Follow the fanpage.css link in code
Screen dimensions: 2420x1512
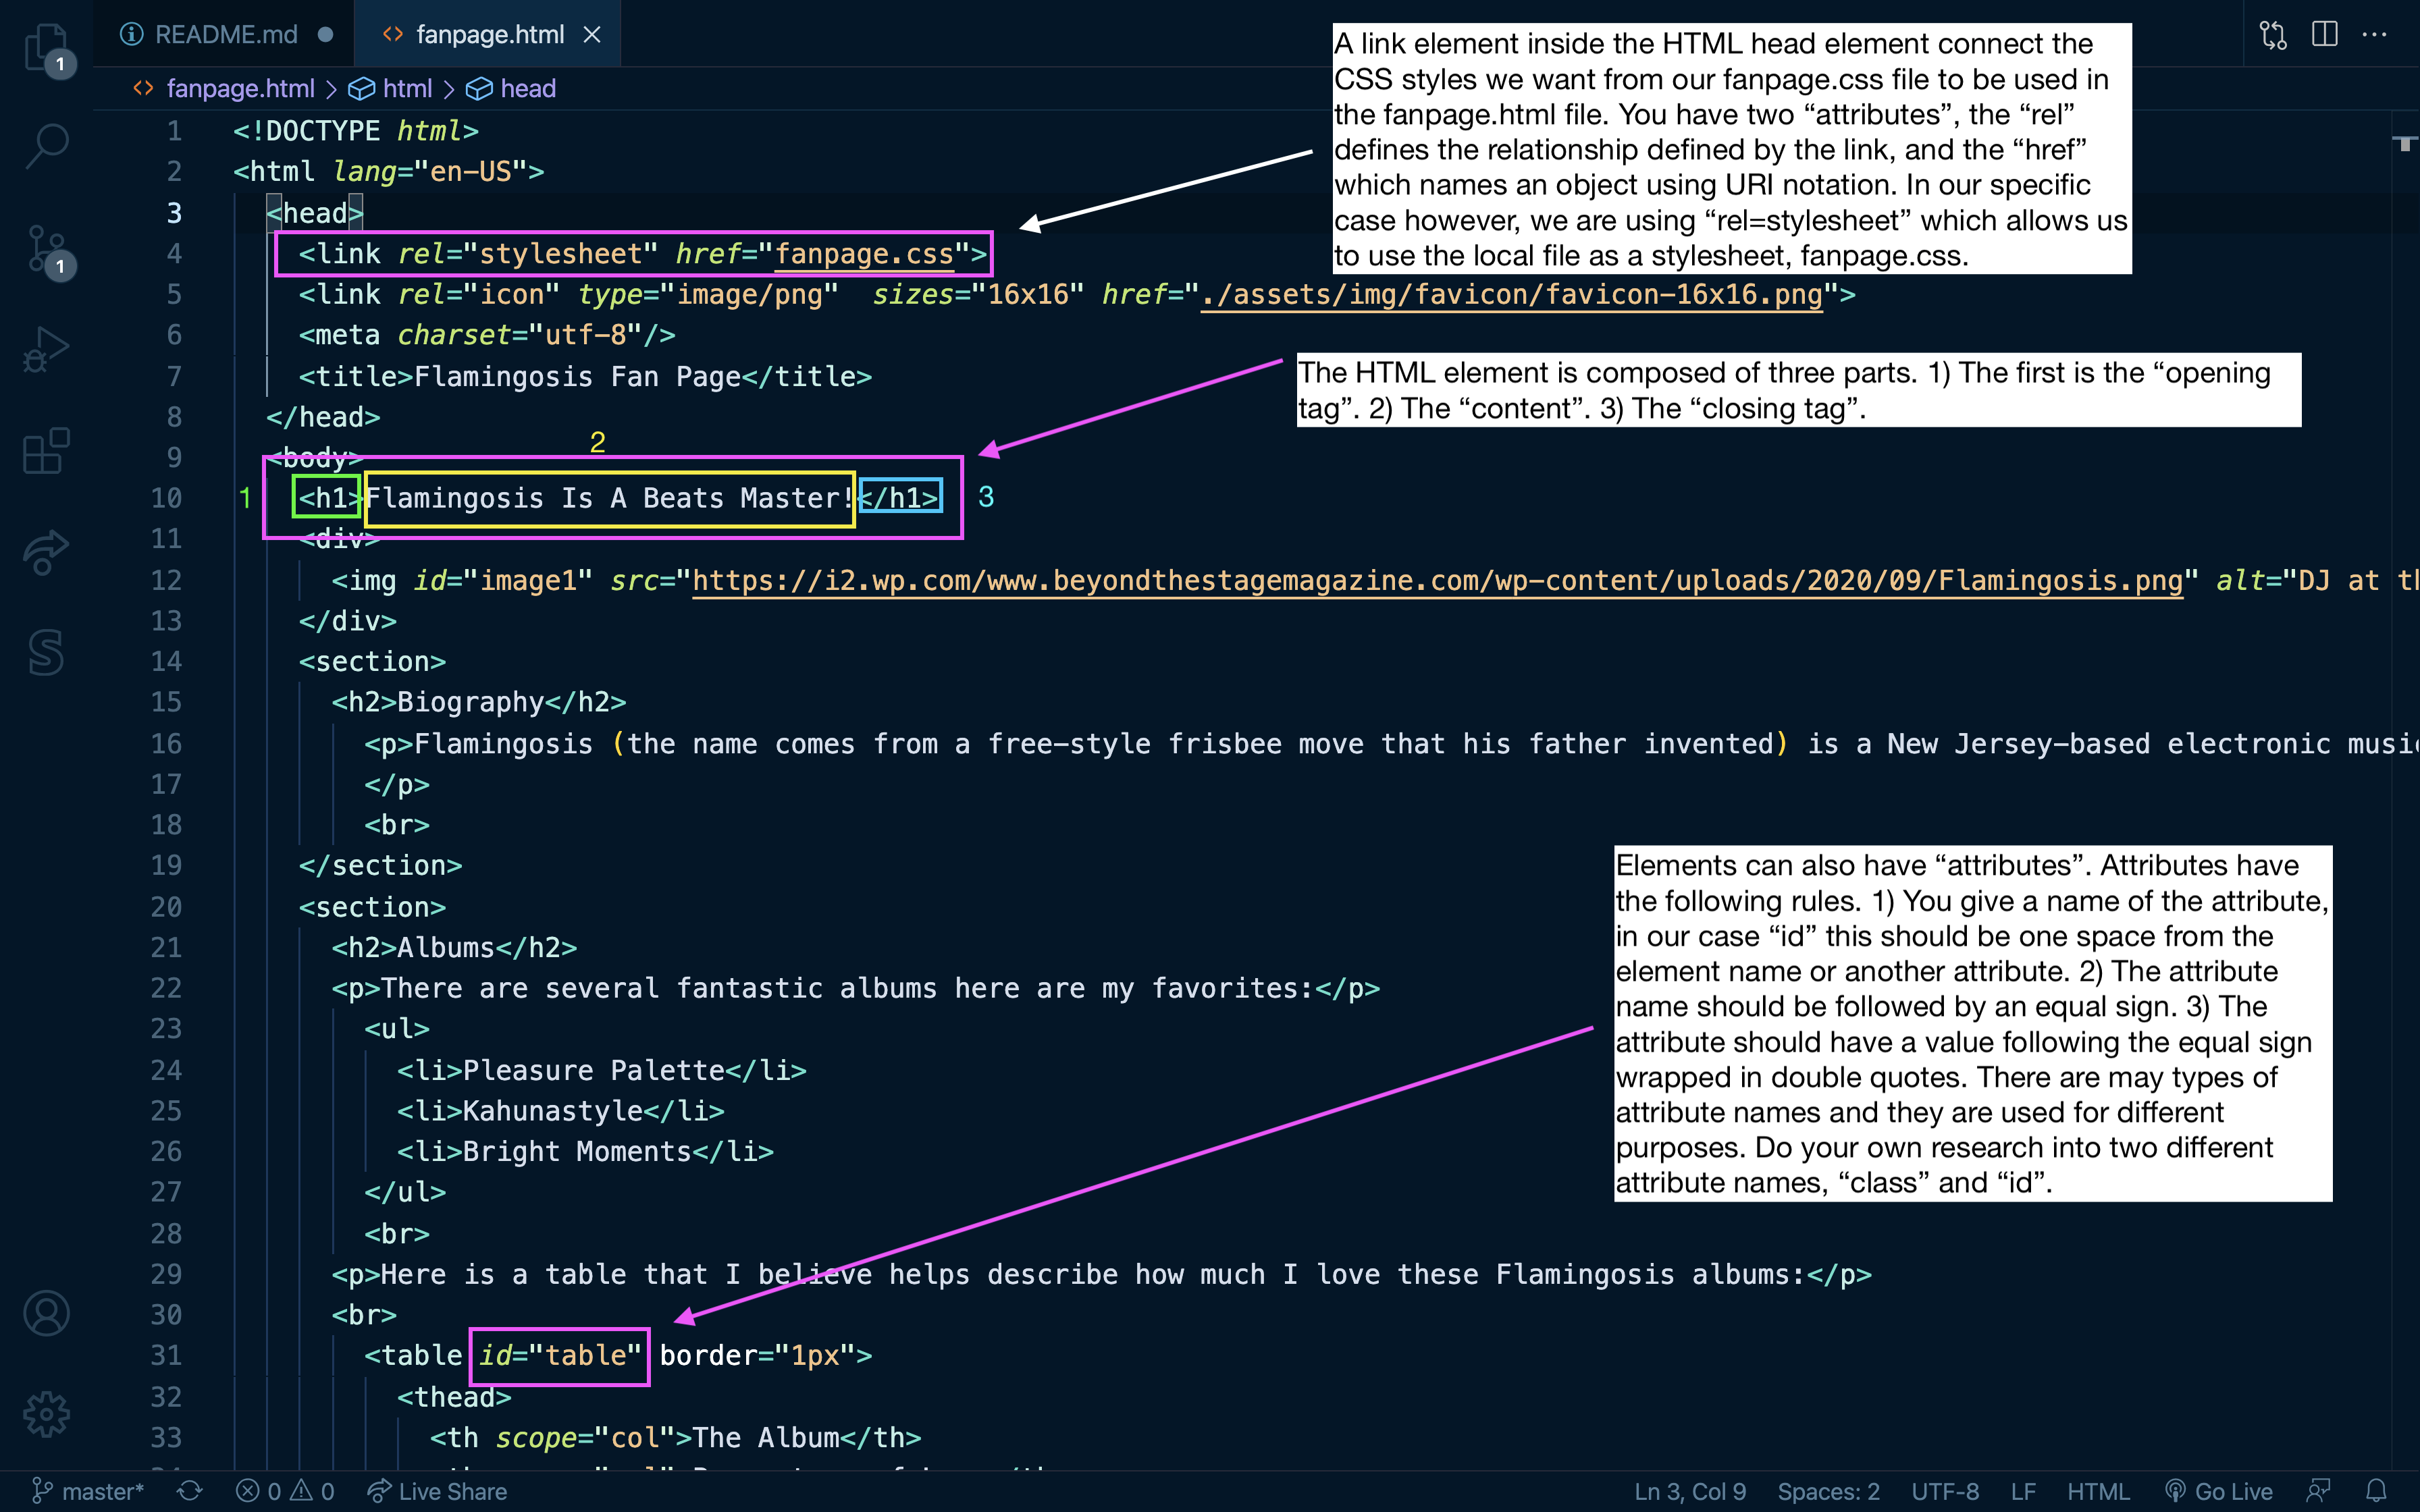[x=864, y=254]
